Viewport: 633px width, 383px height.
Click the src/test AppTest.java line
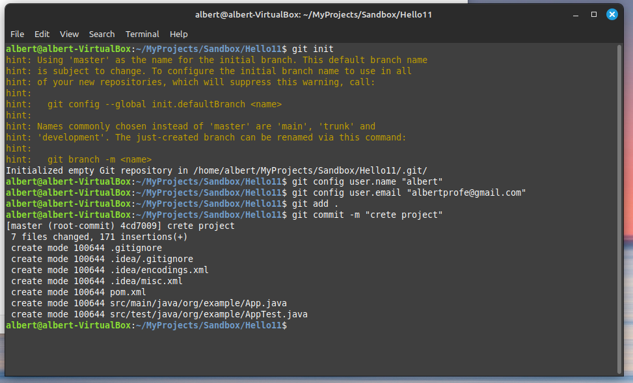point(159,314)
